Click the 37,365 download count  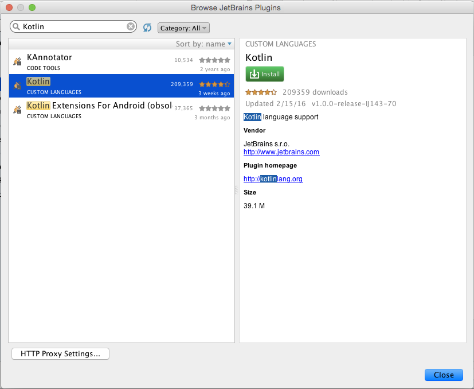183,108
